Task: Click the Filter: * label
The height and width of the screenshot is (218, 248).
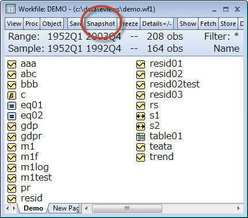Action: tap(222, 36)
